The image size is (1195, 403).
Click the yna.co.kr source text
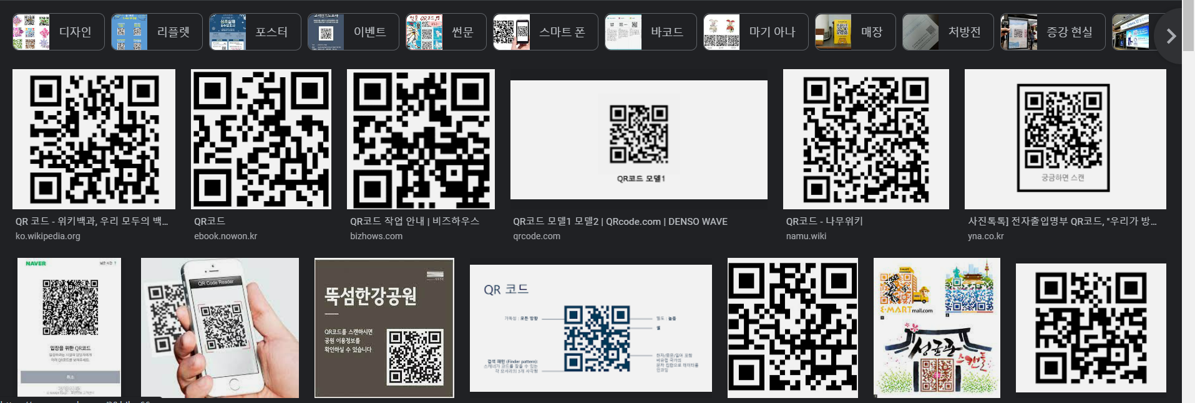pyautogui.click(x=986, y=236)
